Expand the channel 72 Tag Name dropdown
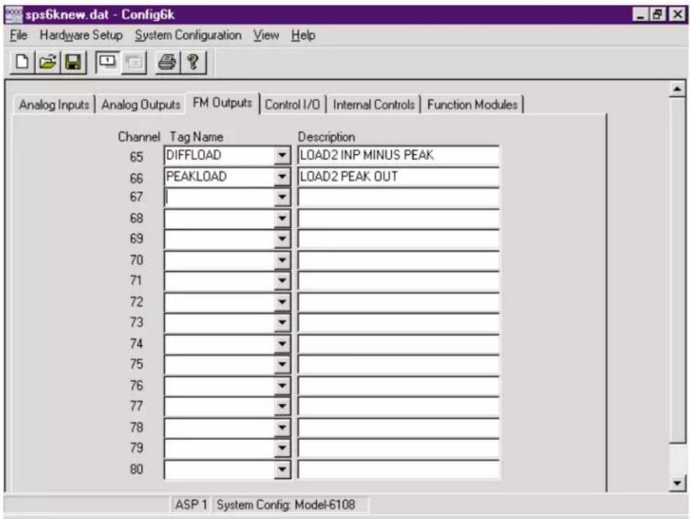690x519 pixels. (x=282, y=302)
